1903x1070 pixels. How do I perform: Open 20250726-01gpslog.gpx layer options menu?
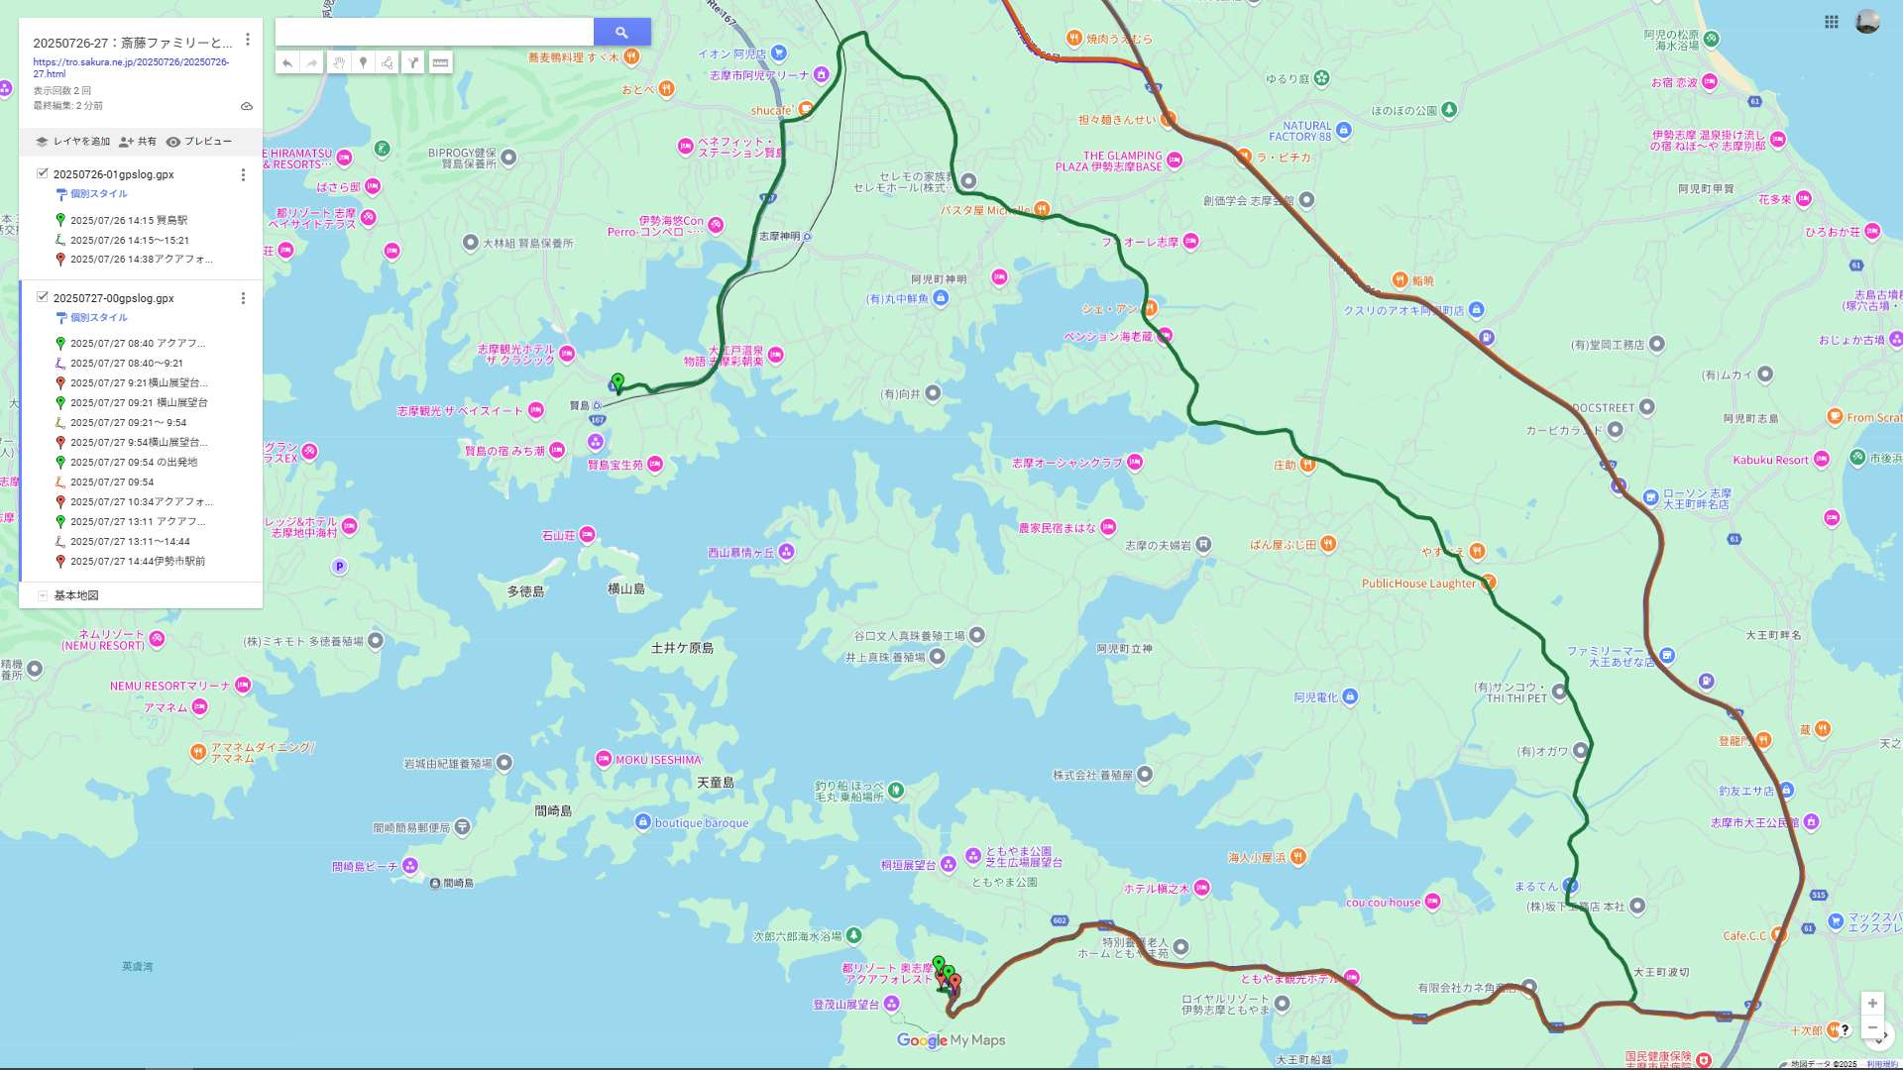coord(243,174)
